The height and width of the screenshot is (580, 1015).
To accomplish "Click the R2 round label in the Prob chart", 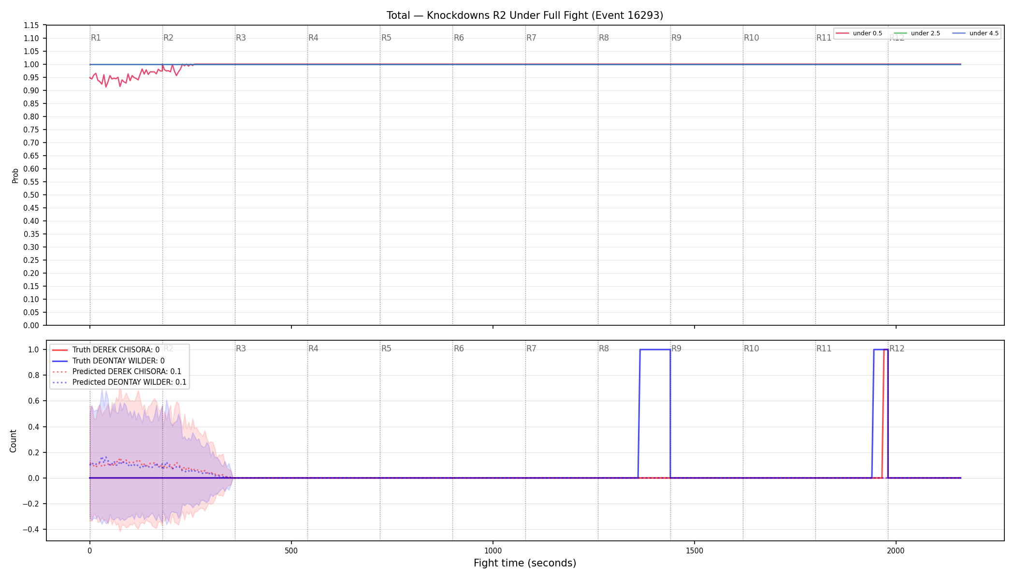I will point(168,38).
